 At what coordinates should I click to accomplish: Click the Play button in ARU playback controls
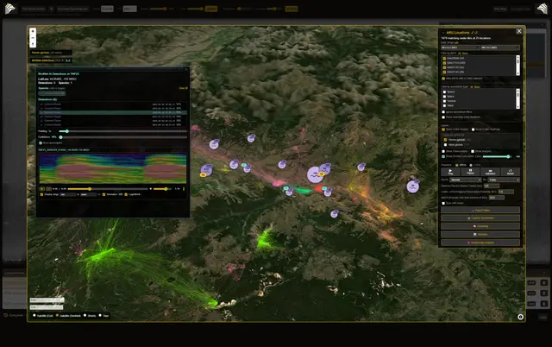point(450,172)
